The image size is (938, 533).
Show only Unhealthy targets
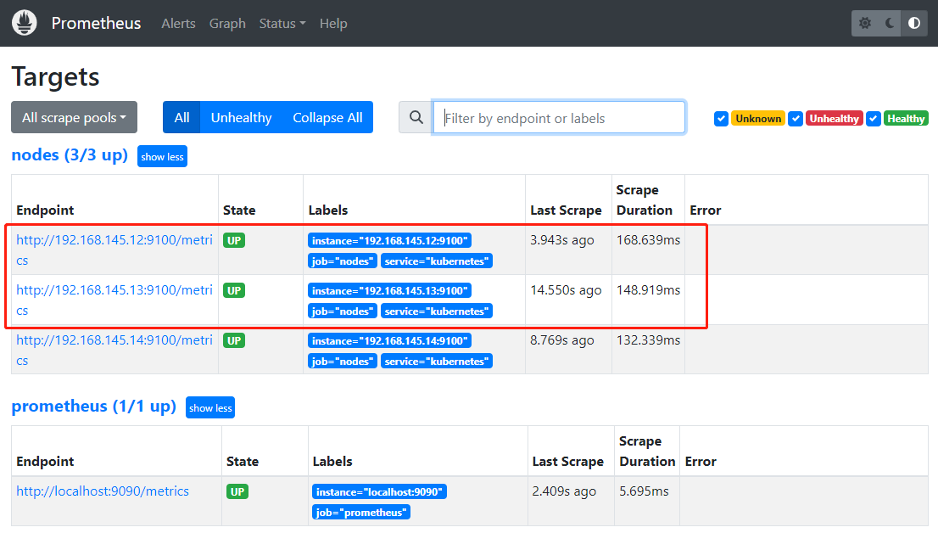point(241,117)
